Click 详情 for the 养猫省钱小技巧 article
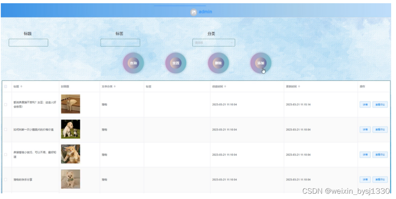This screenshot has height=199, width=396. point(365,155)
